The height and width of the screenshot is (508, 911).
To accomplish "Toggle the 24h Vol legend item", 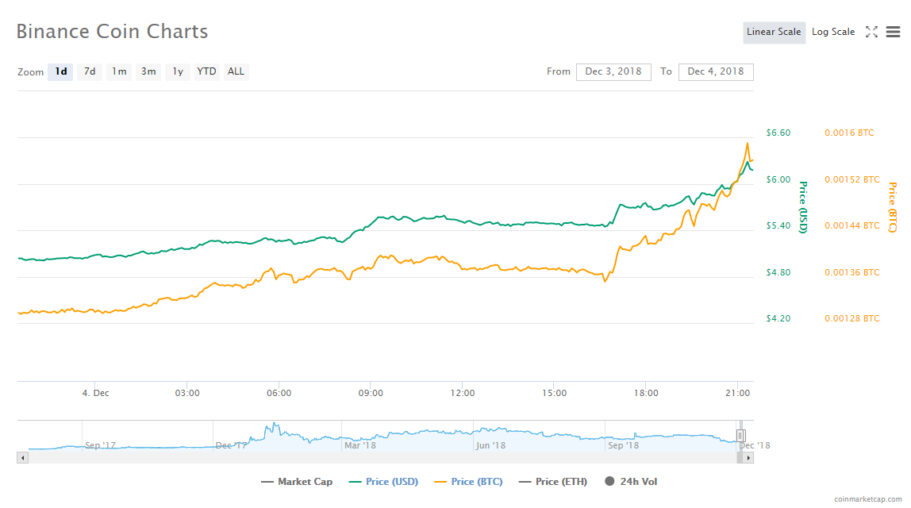I will pyautogui.click(x=630, y=482).
